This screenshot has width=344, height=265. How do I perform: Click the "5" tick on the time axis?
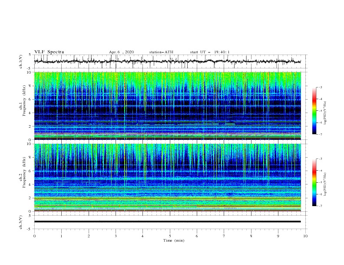coord(170,236)
